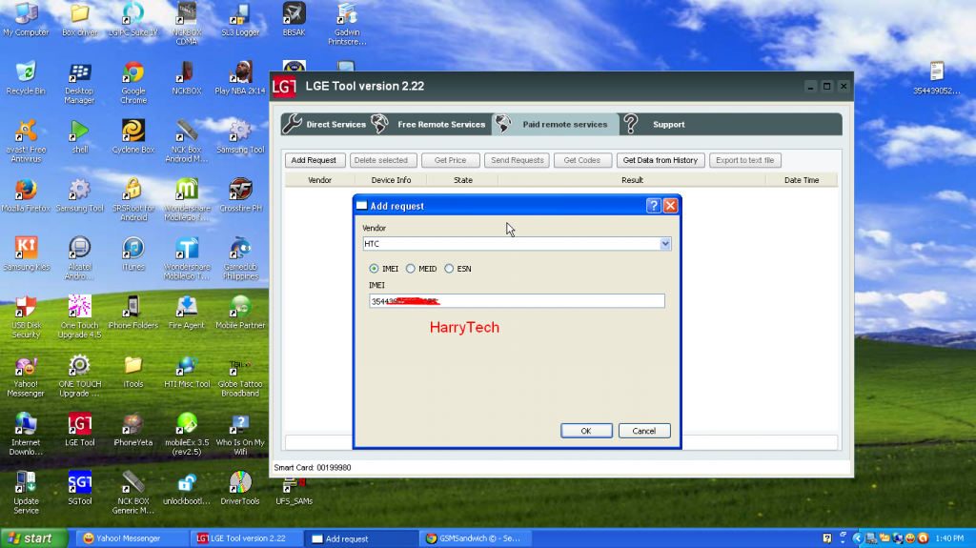The height and width of the screenshot is (548, 976).
Task: Confirm with OK in Add request dialog
Action: coord(586,431)
